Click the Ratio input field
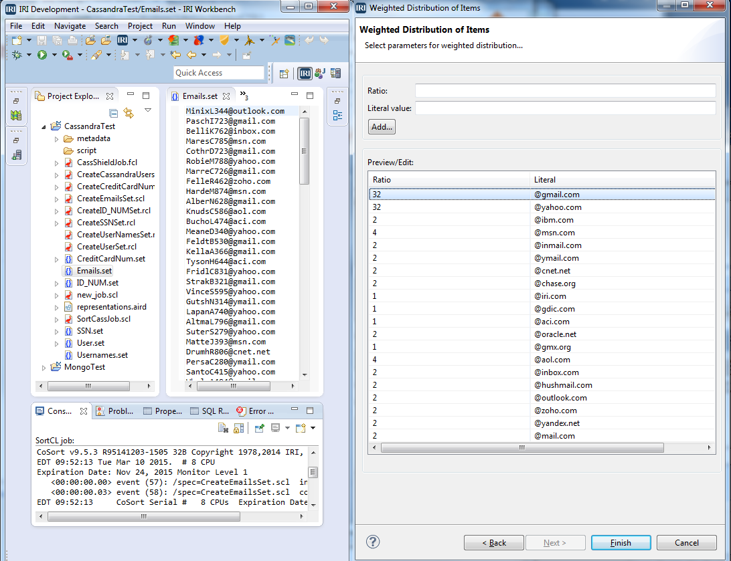This screenshot has height=561, width=731. pos(565,91)
